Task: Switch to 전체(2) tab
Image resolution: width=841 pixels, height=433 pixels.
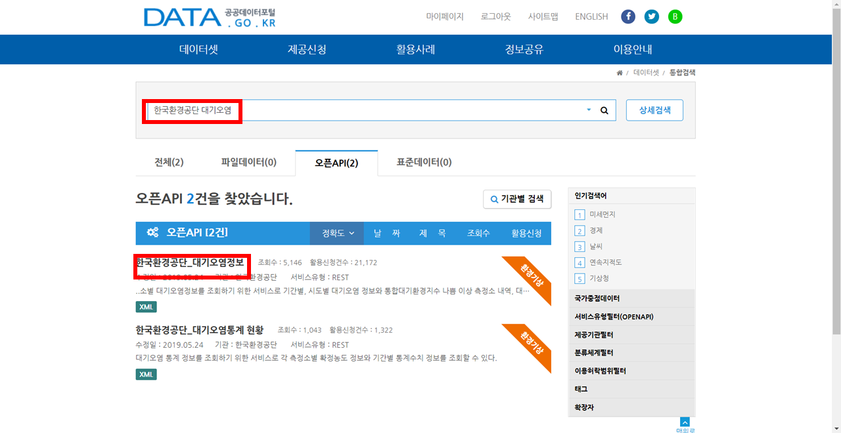Action: 169,163
